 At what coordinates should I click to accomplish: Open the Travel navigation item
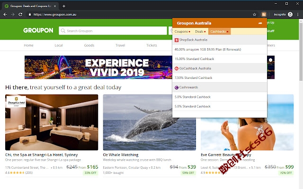pyautogui.click(x=120, y=45)
